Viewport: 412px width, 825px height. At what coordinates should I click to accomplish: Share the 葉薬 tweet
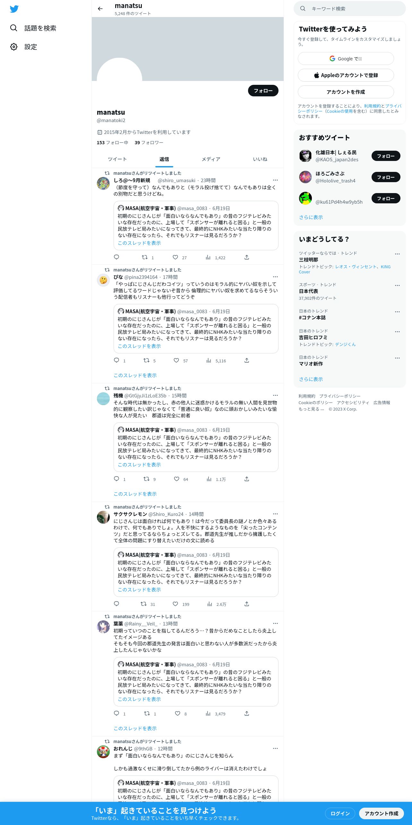click(247, 713)
